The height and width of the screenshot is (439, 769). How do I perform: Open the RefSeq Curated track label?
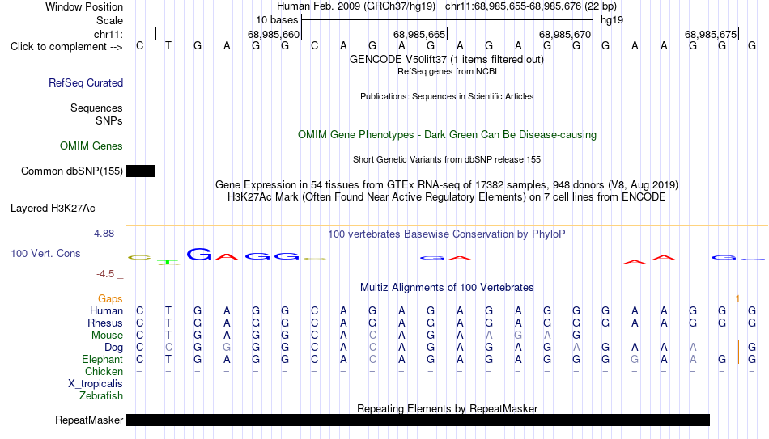point(86,82)
